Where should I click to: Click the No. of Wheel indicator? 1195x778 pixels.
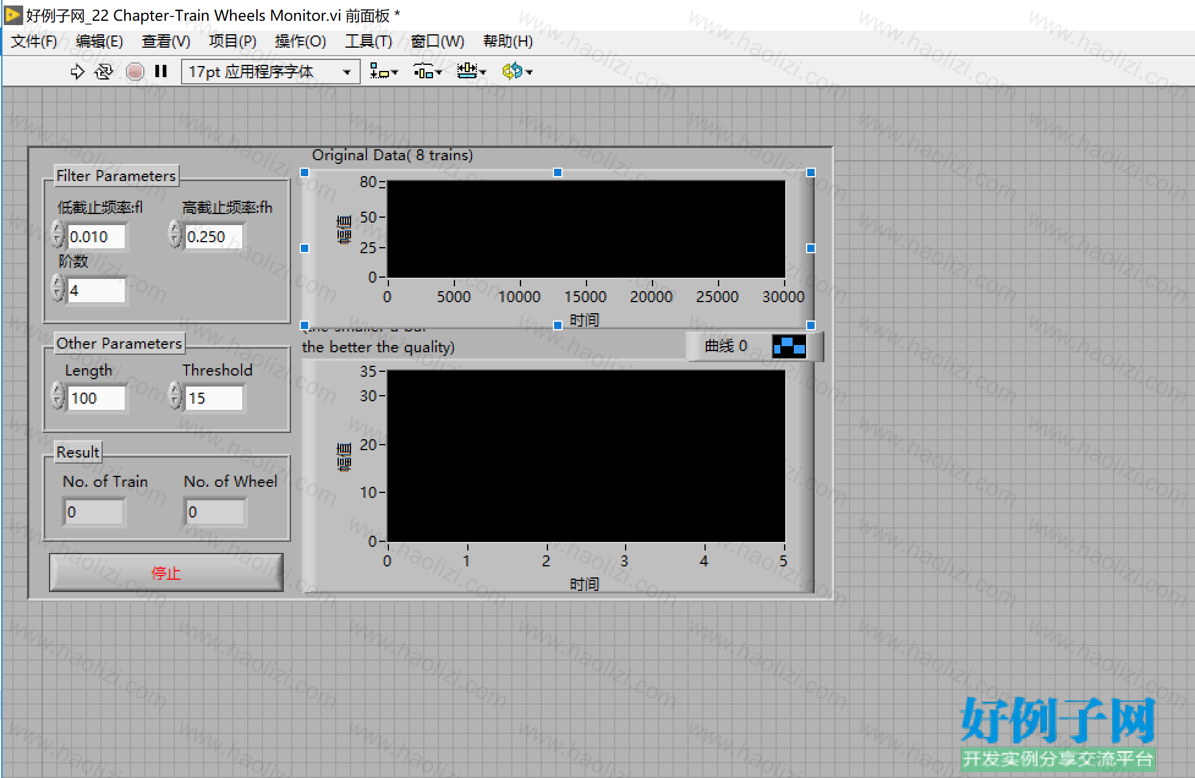point(215,512)
